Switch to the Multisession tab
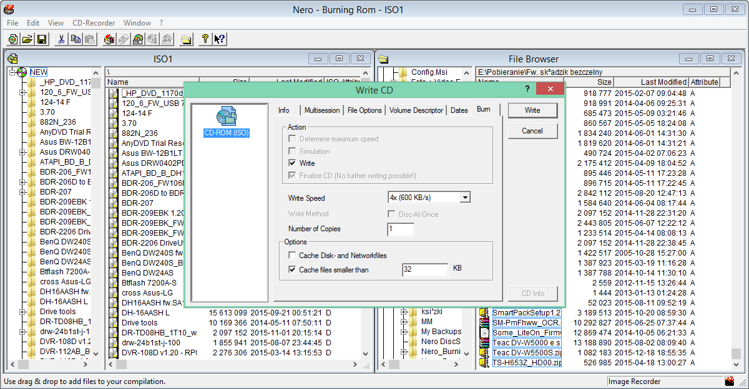The height and width of the screenshot is (389, 749). click(322, 110)
